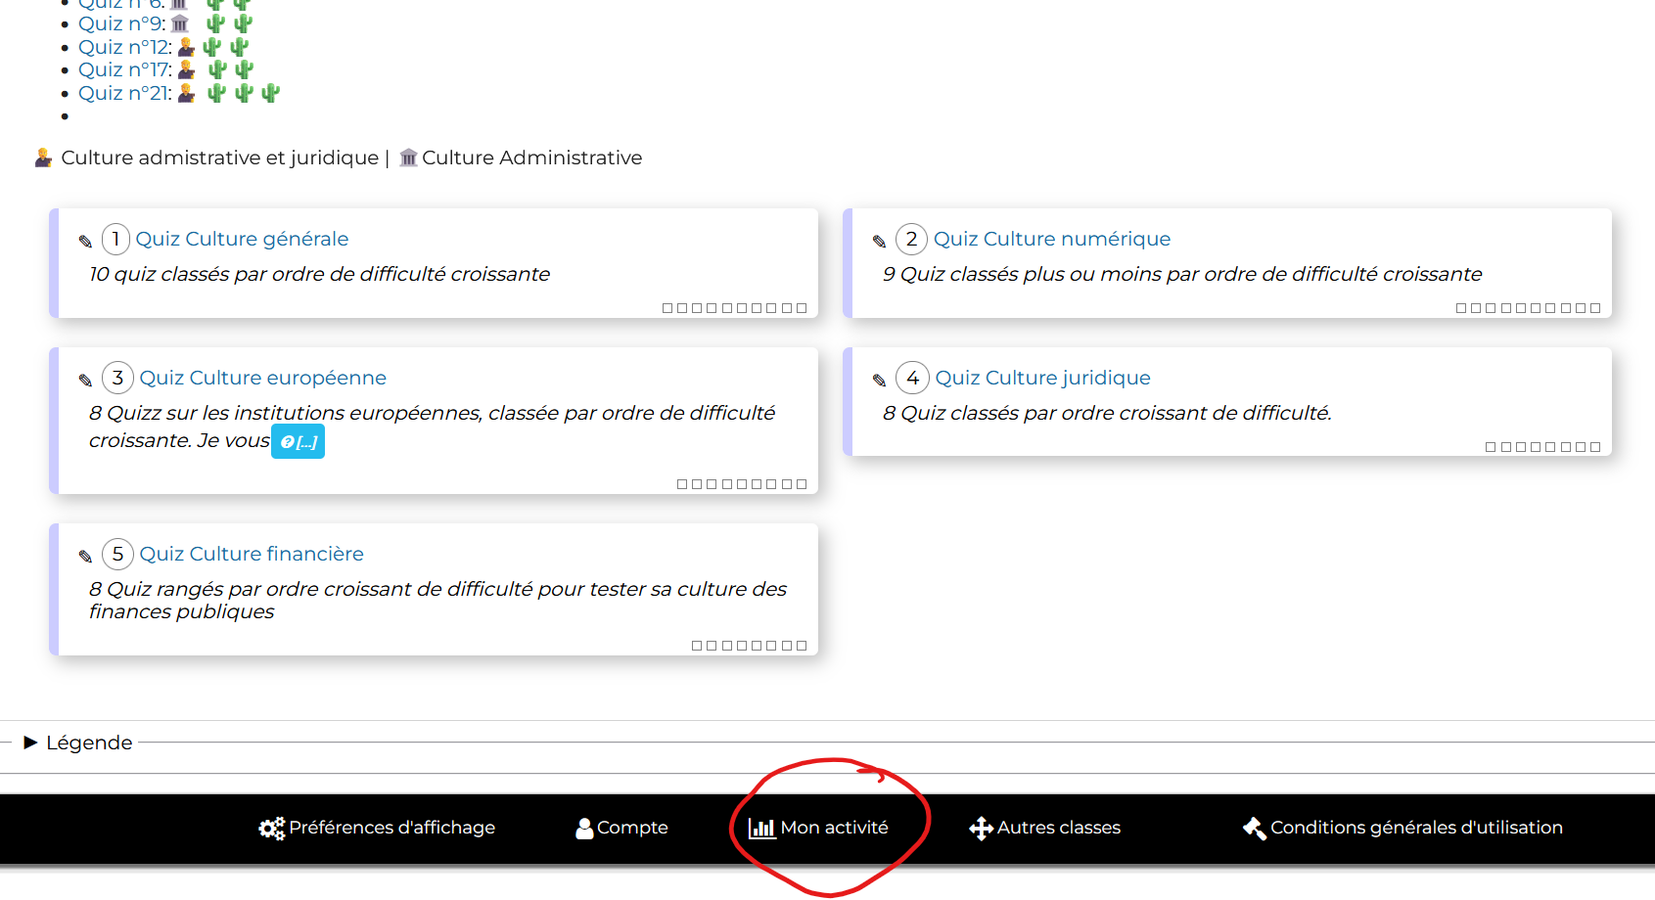Image resolution: width=1655 pixels, height=900 pixels.
Task: Click pencil icon beside Quiz Culture européenne
Action: coord(85,380)
